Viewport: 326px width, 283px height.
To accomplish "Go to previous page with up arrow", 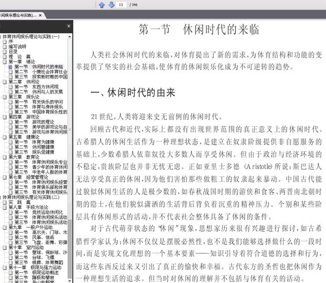I will (102, 4).
